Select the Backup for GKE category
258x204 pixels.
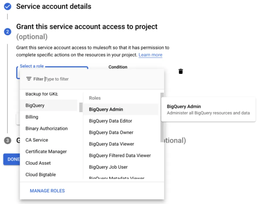(42, 94)
